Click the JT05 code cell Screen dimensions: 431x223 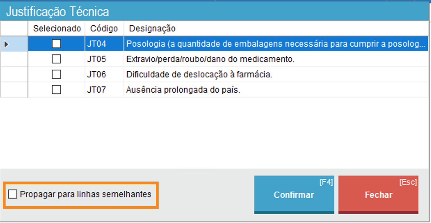pos(97,60)
